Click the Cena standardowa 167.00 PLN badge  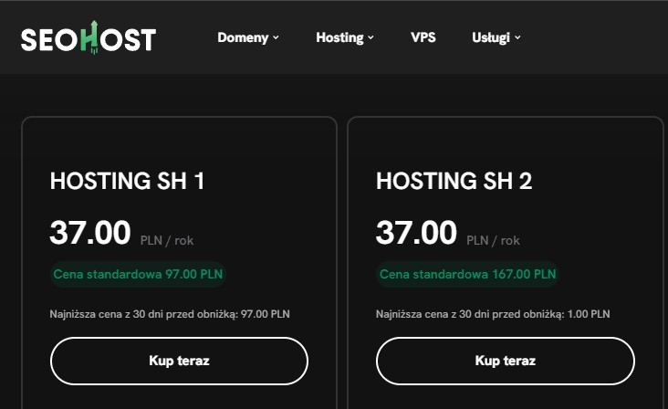coord(467,274)
